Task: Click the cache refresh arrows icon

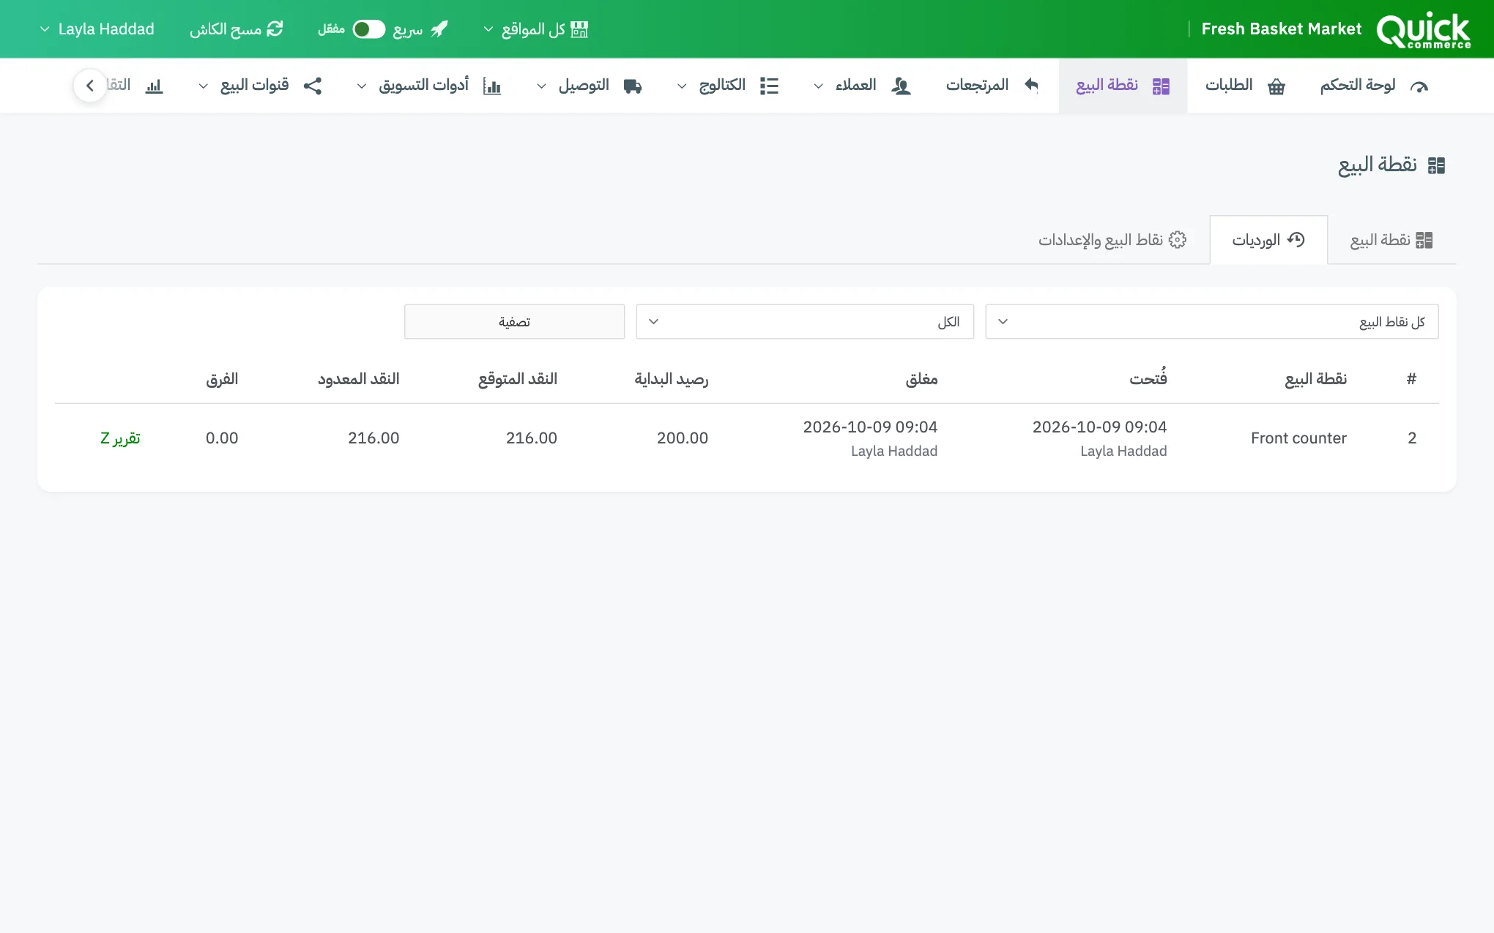Action: 275,29
